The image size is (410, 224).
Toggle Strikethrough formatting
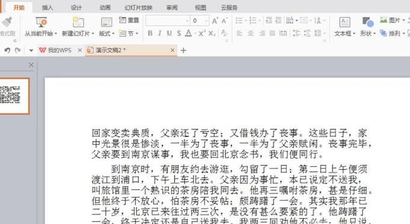[x=179, y=33]
